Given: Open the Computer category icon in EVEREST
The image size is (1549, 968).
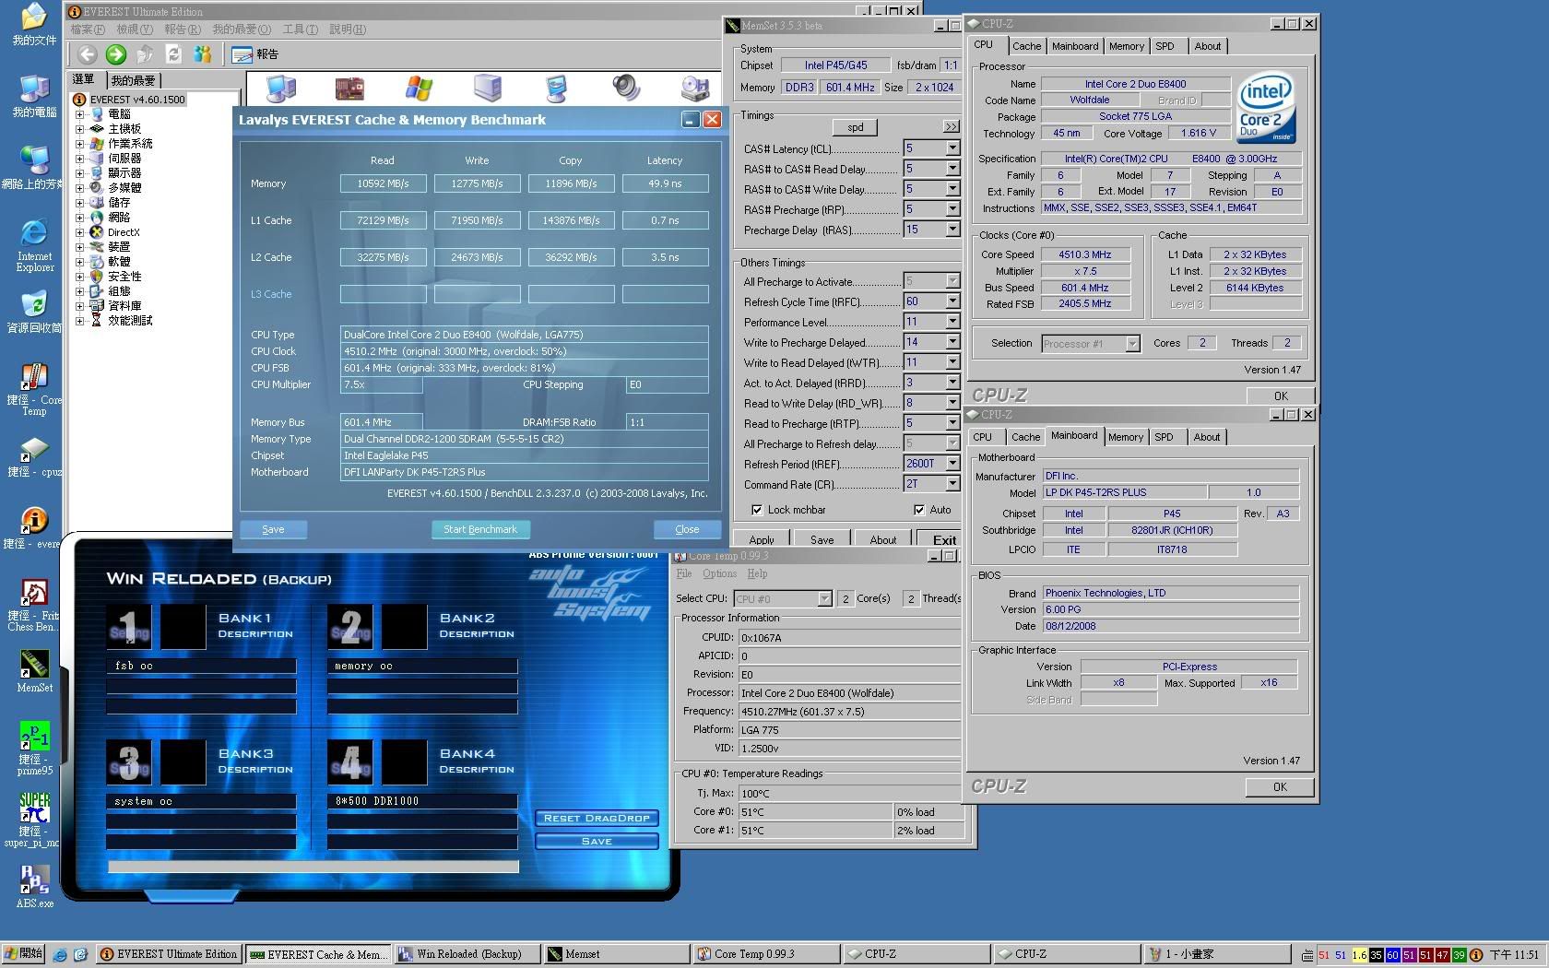Looking at the screenshot, I should (x=280, y=88).
